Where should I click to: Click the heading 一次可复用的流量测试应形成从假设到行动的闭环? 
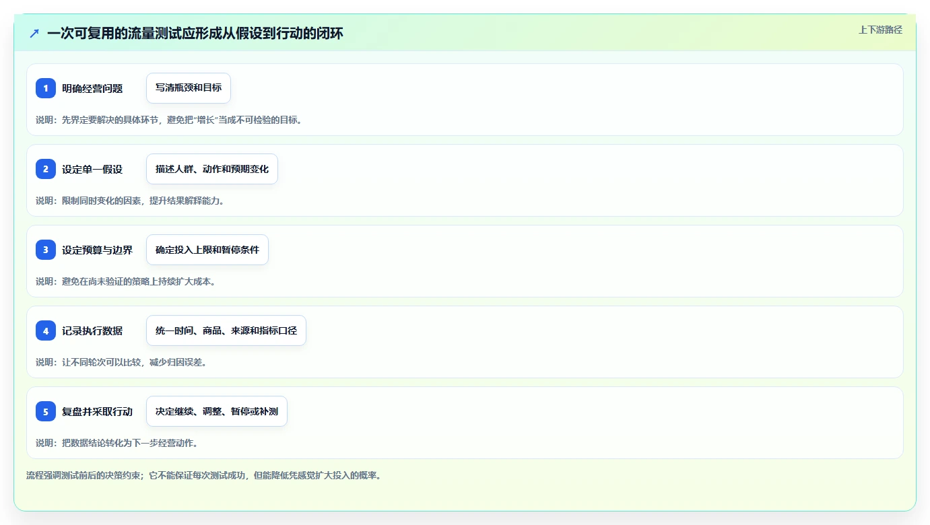[195, 33]
